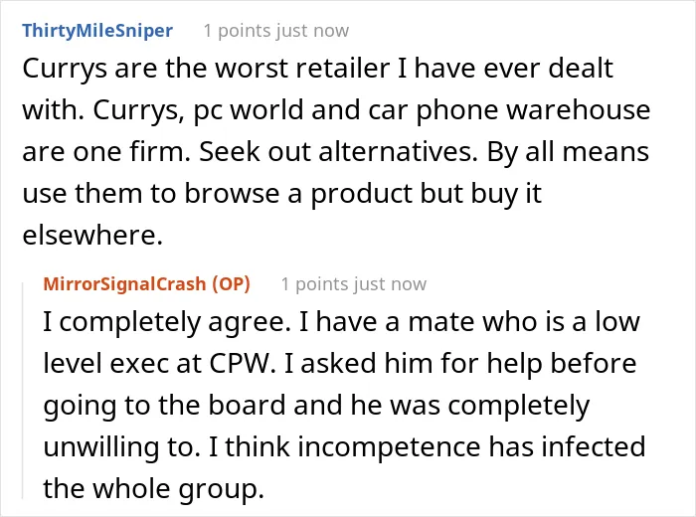Click the text line 'with. Currys, pc world and car phone warehouse'
The width and height of the screenshot is (696, 517).
(336, 110)
